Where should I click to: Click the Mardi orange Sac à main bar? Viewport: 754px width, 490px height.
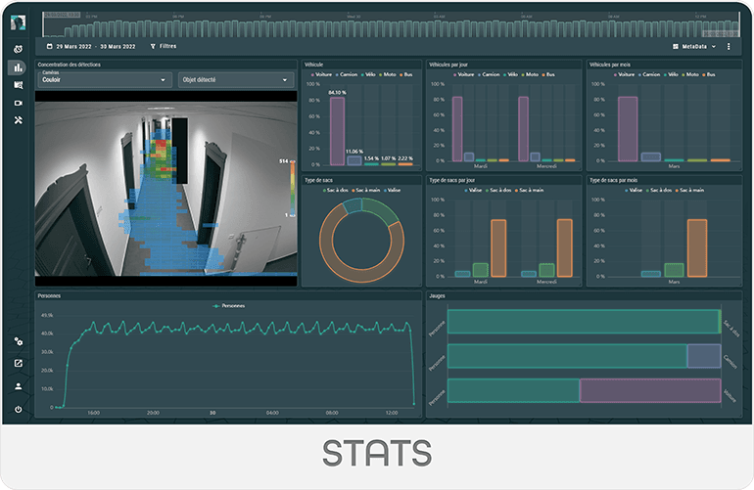498,247
